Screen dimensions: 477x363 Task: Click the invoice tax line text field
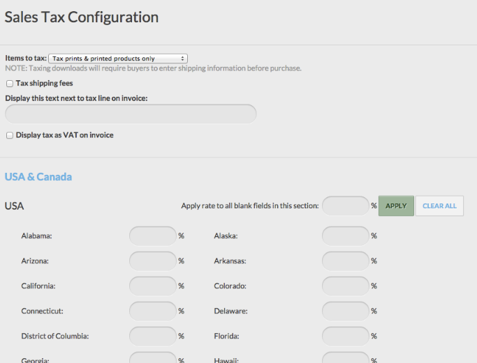coord(131,114)
